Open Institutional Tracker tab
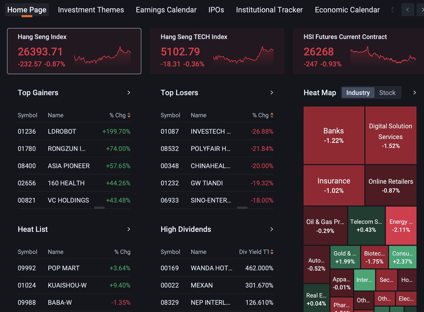The image size is (424, 312). [x=269, y=10]
